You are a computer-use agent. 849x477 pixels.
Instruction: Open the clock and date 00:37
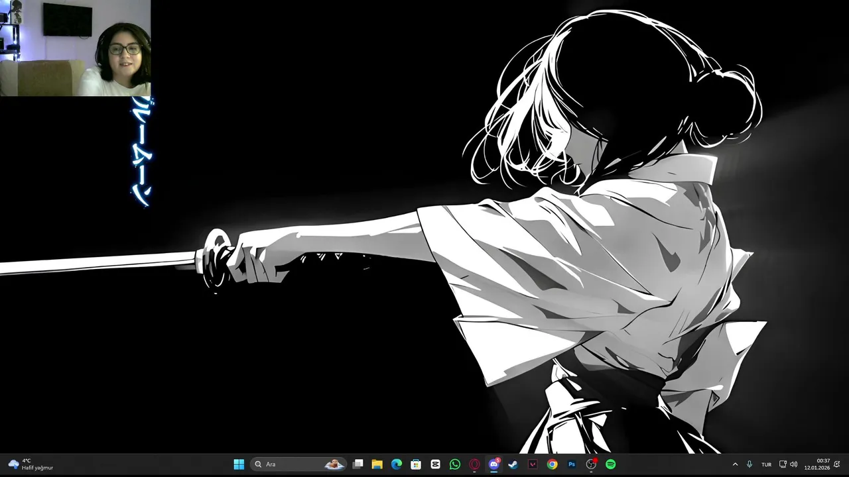(x=817, y=464)
